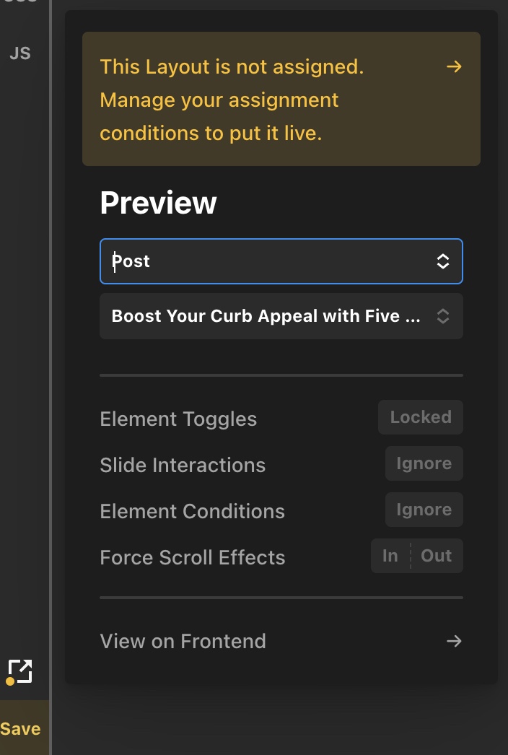Toggle Ignore for Slide Interactions
The image size is (508, 755).
424,463
